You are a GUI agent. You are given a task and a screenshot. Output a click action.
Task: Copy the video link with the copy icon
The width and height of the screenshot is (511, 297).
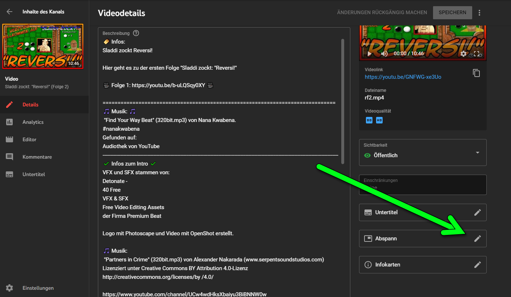pos(476,73)
